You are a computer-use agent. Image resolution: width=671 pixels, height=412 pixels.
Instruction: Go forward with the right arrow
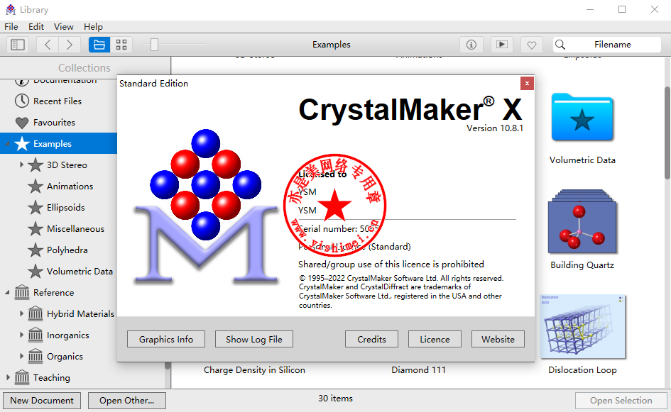tap(70, 45)
